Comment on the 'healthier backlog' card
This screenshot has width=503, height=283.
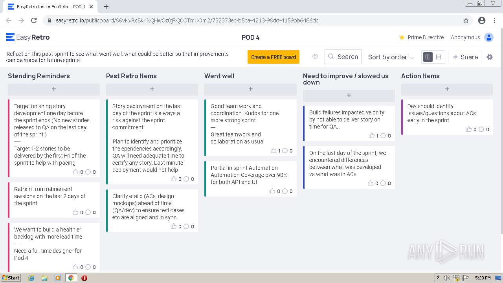coord(88,267)
